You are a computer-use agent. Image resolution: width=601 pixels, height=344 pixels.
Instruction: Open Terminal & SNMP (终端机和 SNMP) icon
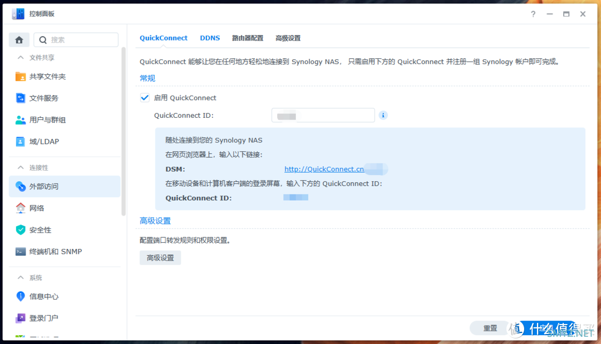point(21,251)
